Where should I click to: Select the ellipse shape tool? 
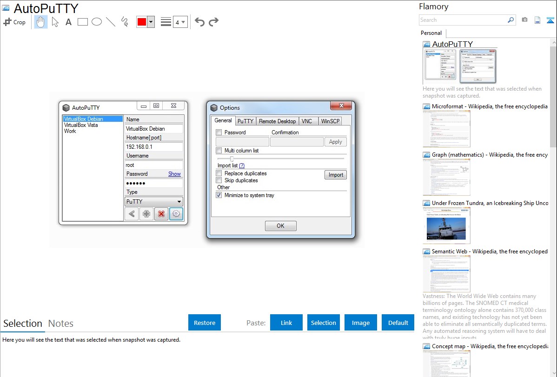point(97,22)
